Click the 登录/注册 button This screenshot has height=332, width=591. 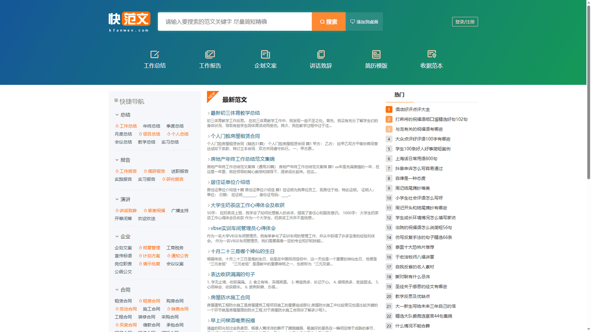[465, 22]
